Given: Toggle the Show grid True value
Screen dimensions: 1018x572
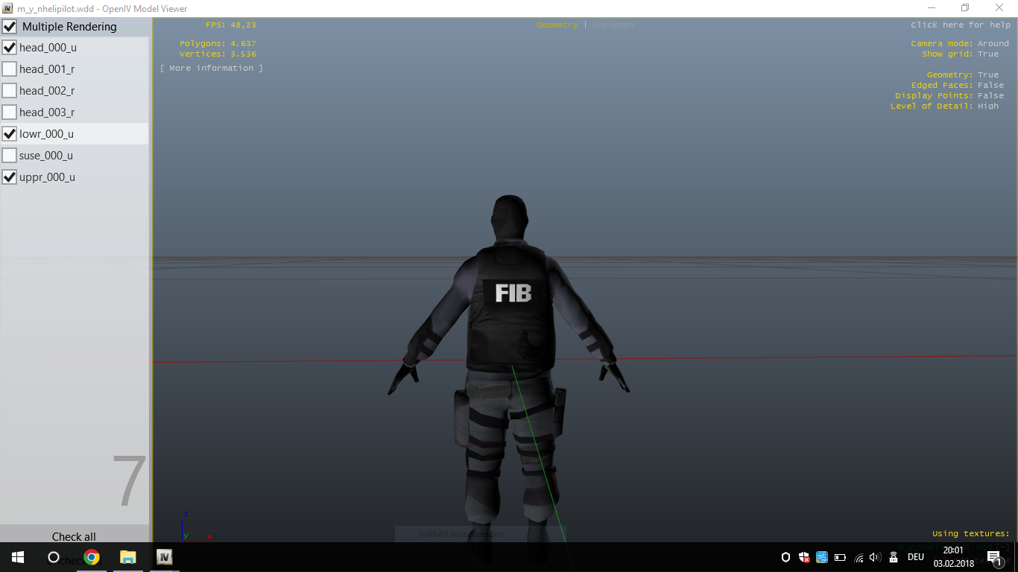Looking at the screenshot, I should point(988,54).
